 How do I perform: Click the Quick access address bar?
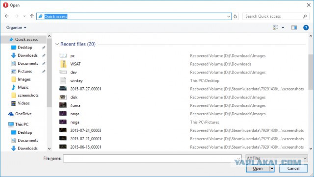(x=134, y=16)
